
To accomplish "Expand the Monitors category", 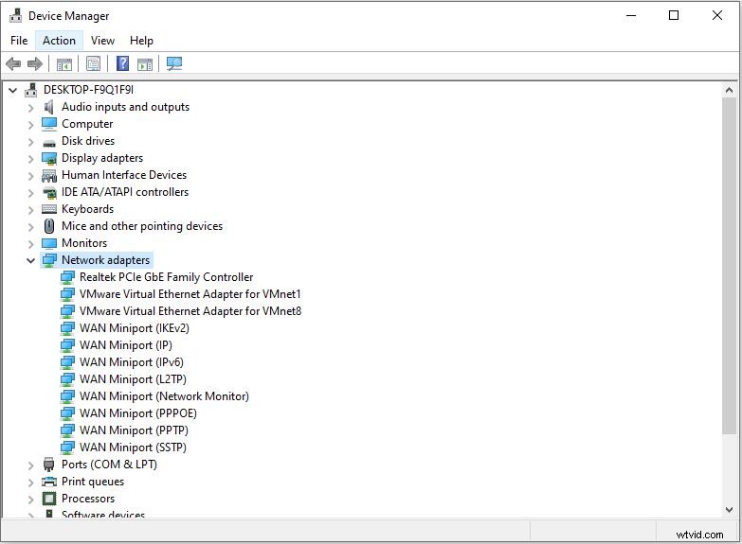I will tap(30, 244).
